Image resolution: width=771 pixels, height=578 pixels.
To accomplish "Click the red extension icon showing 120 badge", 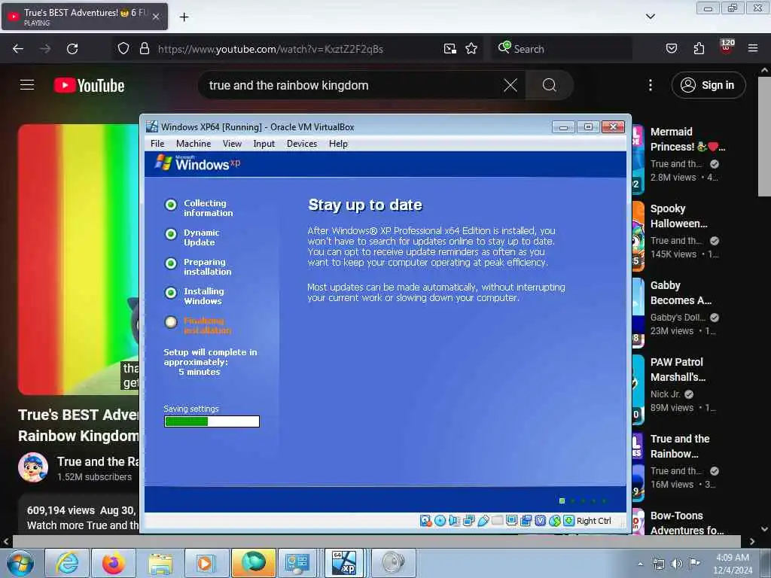I will click(x=727, y=47).
